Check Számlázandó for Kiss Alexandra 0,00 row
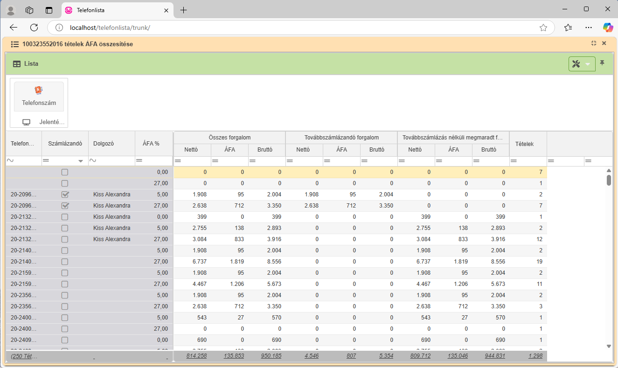The image size is (618, 368). pos(65,217)
